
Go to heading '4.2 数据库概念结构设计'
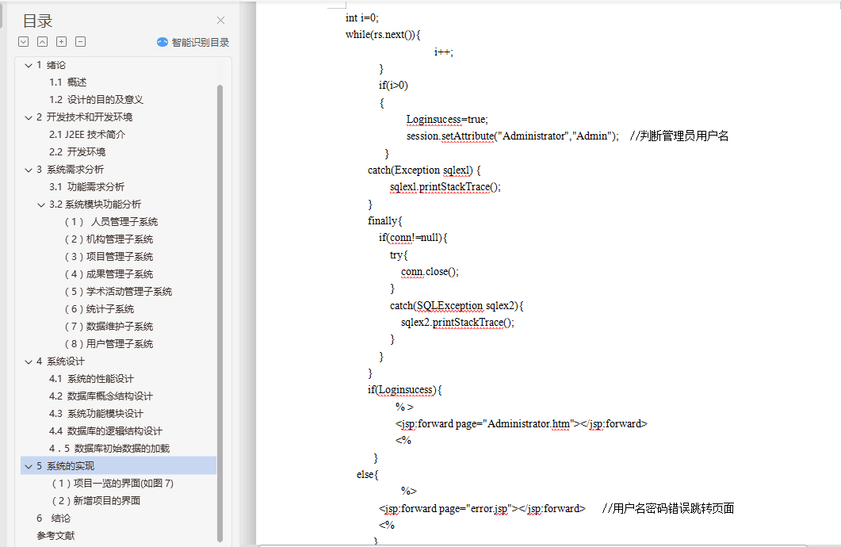101,396
